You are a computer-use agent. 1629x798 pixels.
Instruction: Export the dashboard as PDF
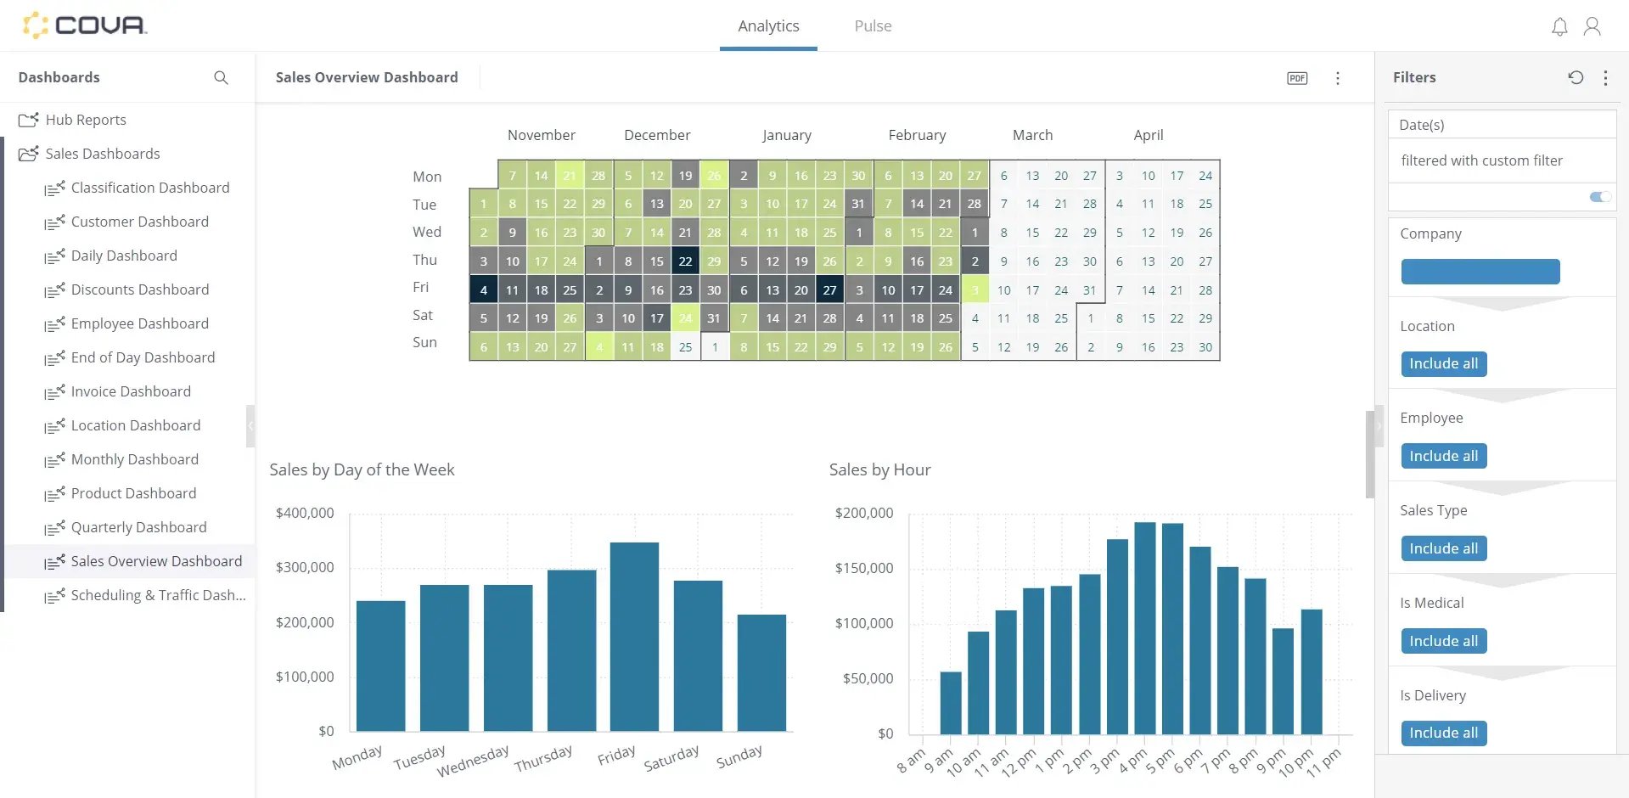click(1296, 77)
